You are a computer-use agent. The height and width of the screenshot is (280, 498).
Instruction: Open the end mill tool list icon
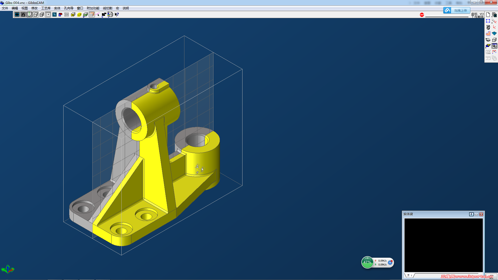(x=488, y=27)
